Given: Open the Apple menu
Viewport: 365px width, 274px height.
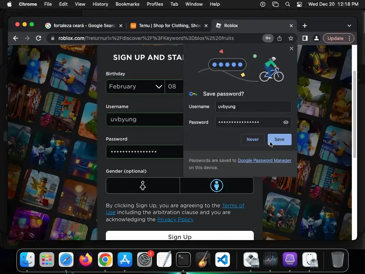Looking at the screenshot, I should pos(9,4).
